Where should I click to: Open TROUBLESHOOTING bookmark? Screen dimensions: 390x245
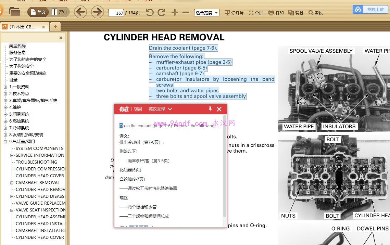[36, 162]
